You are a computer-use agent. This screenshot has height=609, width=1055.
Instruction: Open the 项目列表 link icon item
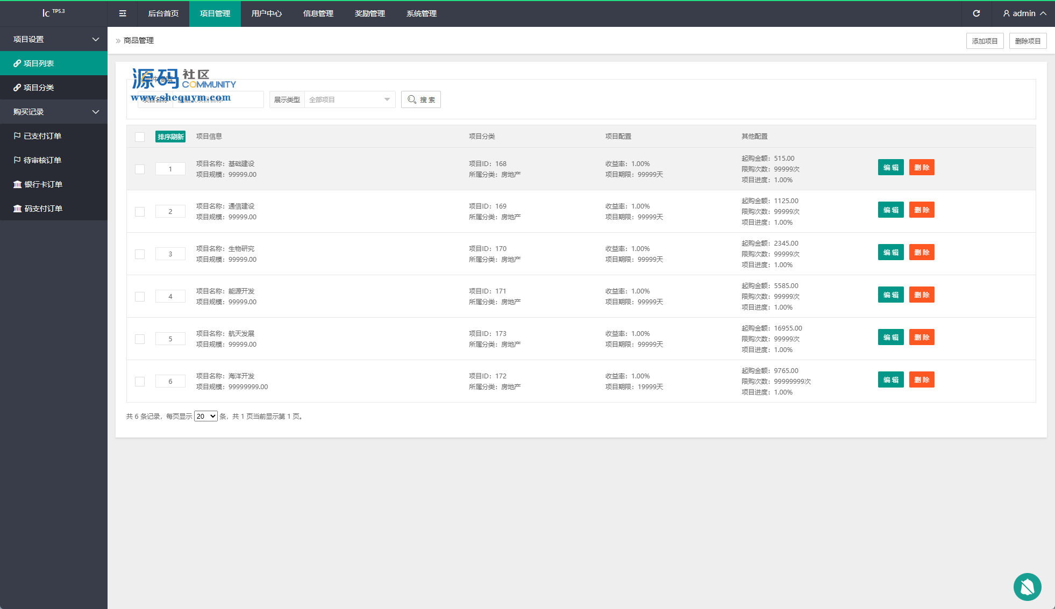pos(38,63)
